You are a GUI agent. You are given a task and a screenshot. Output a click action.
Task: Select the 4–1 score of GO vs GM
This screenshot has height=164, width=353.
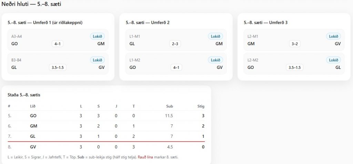(x=58, y=44)
